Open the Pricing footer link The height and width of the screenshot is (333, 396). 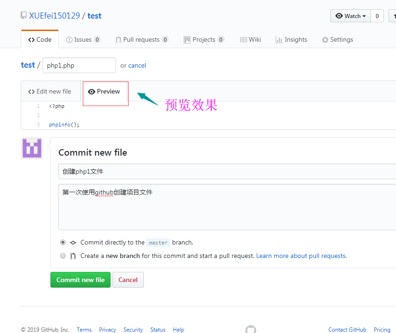(382, 329)
